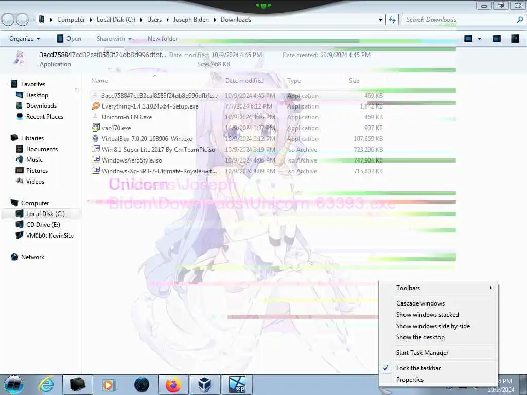
Task: Open the XP mode taskbar icon
Action: pyautogui.click(x=237, y=385)
